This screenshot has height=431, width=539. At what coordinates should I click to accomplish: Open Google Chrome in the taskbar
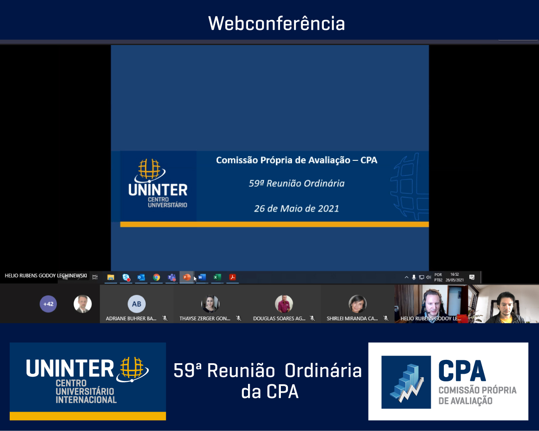pyautogui.click(x=157, y=277)
